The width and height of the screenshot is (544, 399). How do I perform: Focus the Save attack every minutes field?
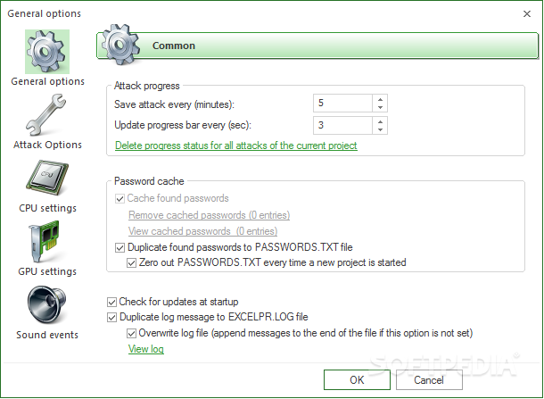tap(342, 104)
